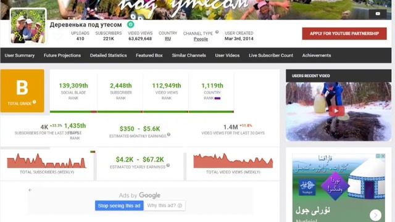Click Apply for YouTube Partnership button
This screenshot has height=222, width=395.
[344, 33]
